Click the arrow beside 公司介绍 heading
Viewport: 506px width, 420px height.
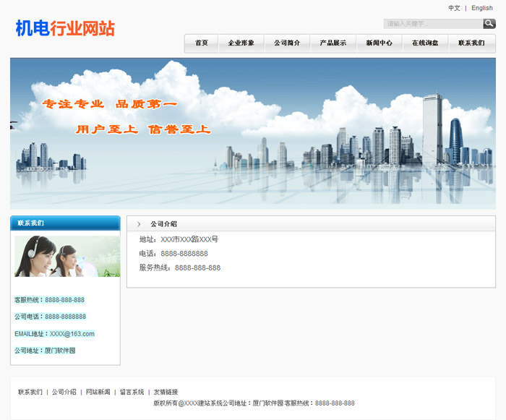coord(139,224)
